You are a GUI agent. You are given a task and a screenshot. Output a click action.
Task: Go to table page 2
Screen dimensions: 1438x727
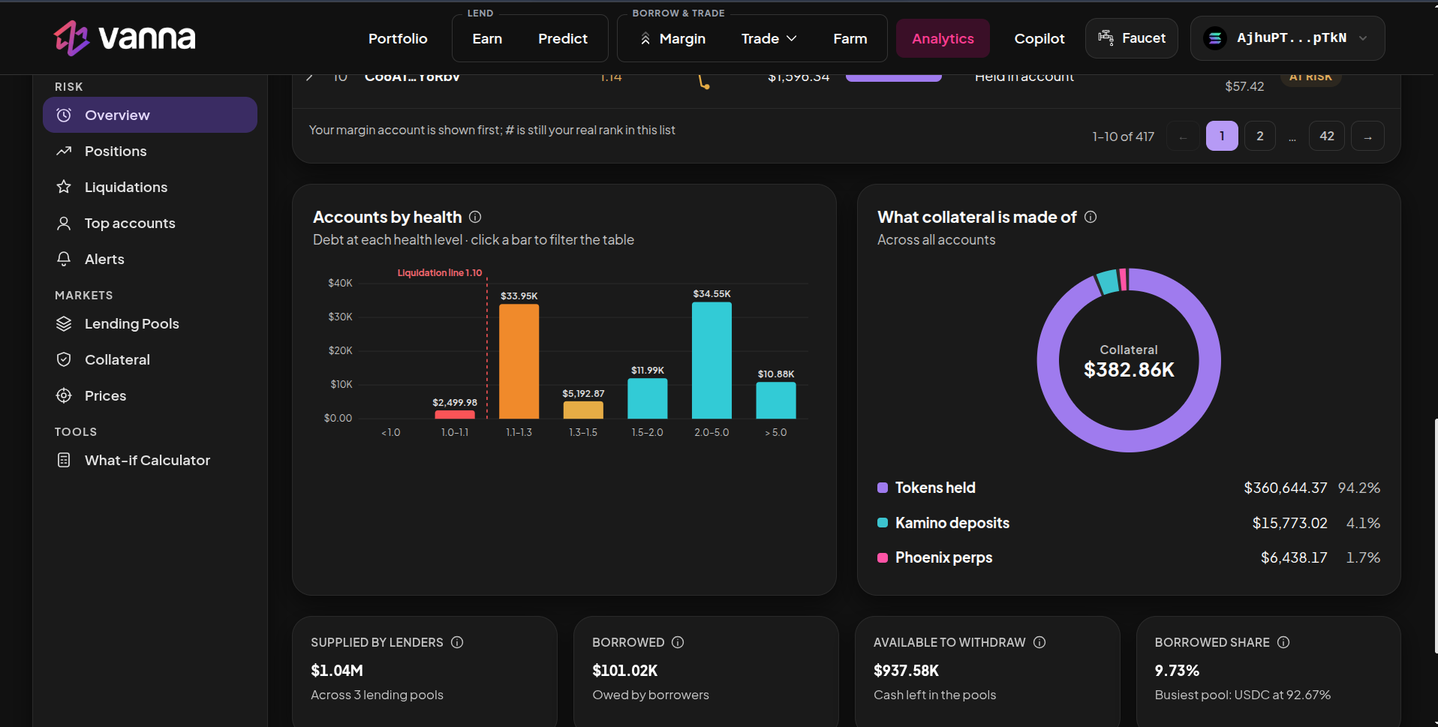tap(1260, 136)
